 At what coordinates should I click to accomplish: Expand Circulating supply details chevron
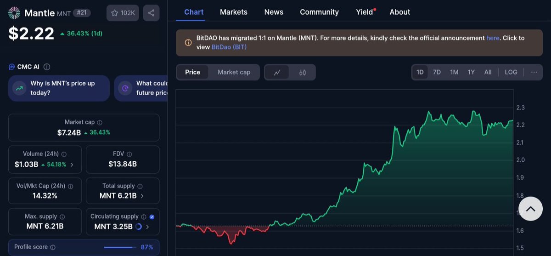[147, 227]
